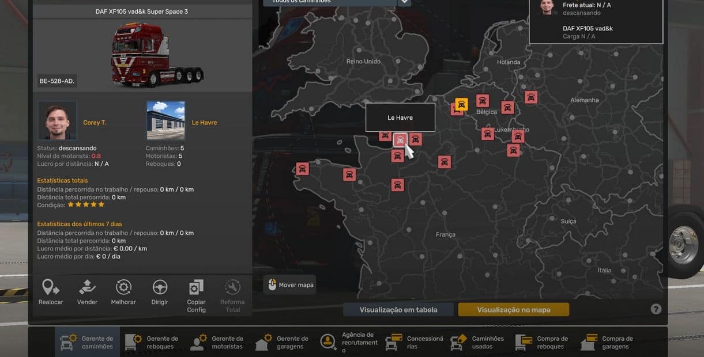Click the yellow highlighted truck marker on map
Viewport: 704px width, 357px height.
[461, 104]
